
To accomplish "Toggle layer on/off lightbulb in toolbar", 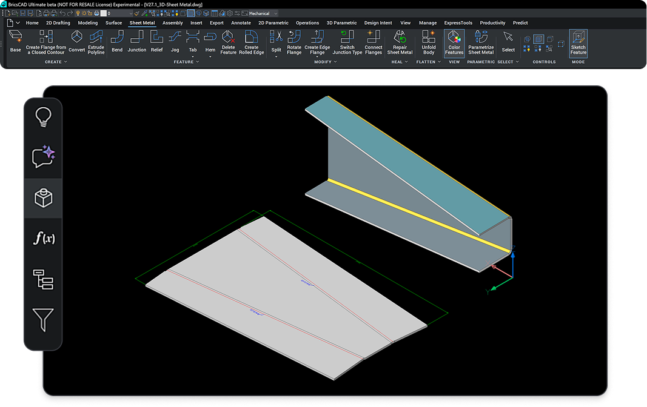I will [78, 13].
